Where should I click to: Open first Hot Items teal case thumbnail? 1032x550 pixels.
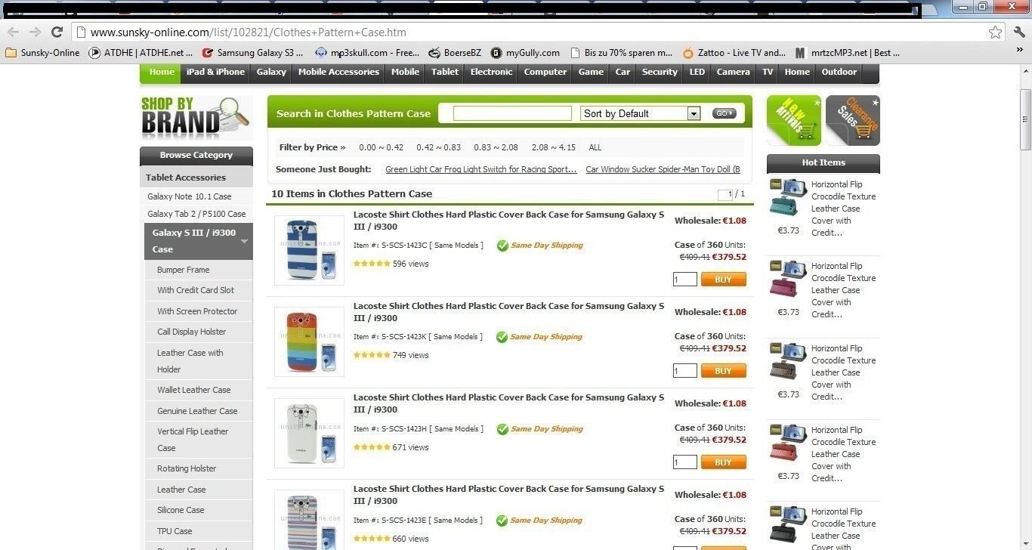(788, 198)
